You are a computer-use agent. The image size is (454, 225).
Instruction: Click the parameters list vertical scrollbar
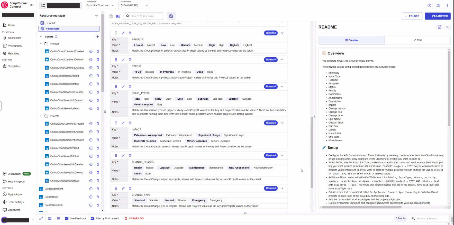[312, 153]
